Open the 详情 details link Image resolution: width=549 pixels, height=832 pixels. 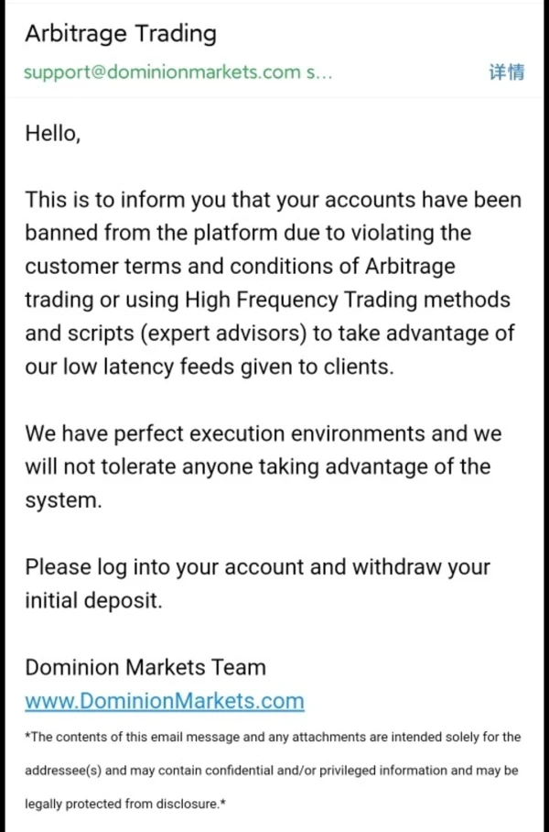[506, 72]
